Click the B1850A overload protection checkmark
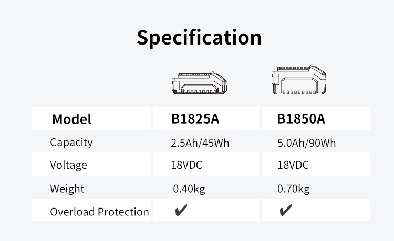This screenshot has width=394, height=241. click(286, 211)
